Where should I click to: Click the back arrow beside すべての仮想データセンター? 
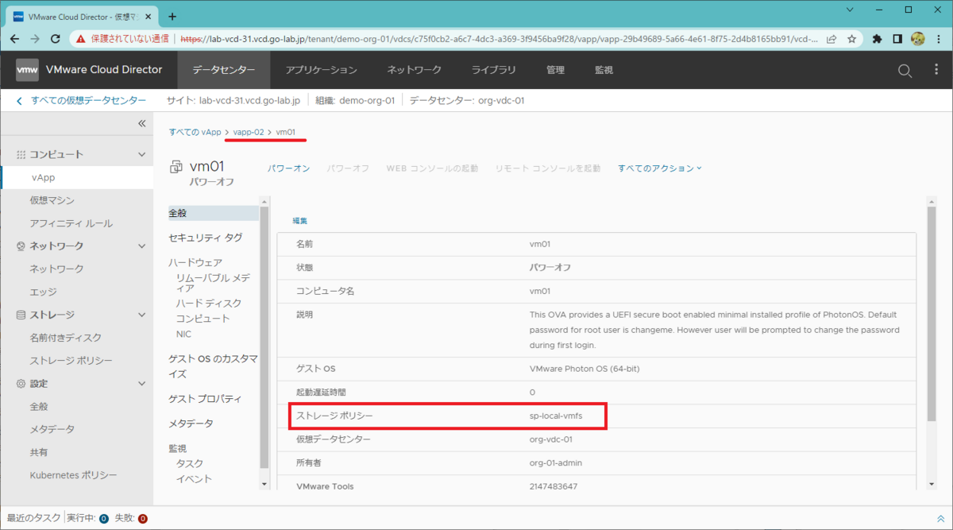click(20, 101)
